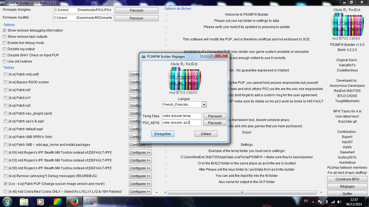Click the Défaut button in Réglages

coord(206,134)
